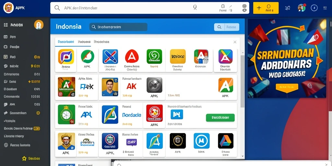This screenshot has width=332, height=166.
Task: Open the green-and-red A app thumbnail in the second row
Action: click(x=66, y=87)
